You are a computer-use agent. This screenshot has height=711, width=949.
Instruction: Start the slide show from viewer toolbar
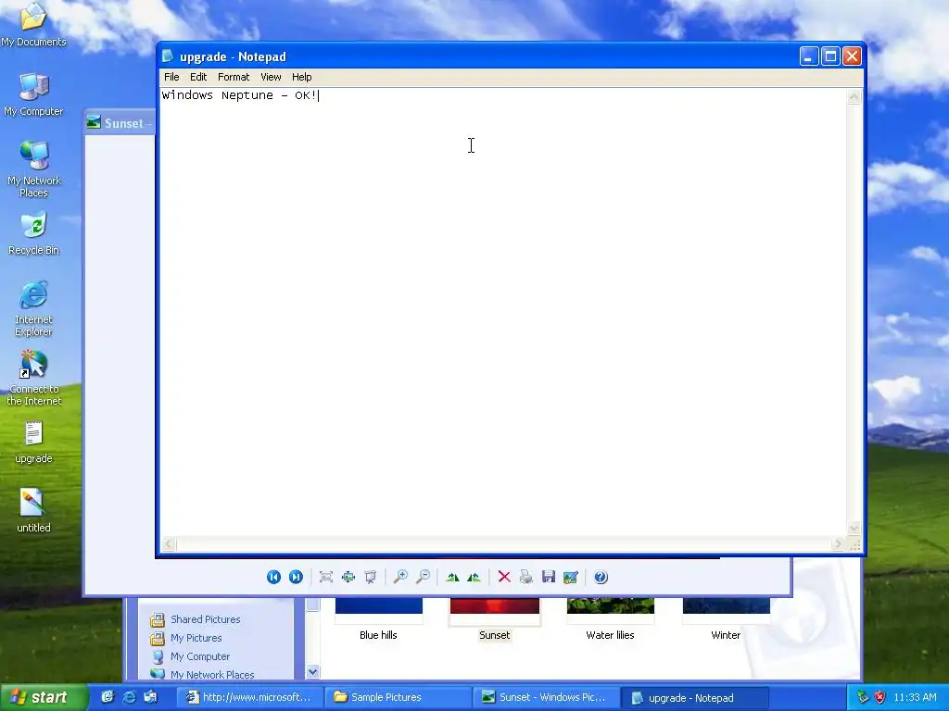point(371,577)
